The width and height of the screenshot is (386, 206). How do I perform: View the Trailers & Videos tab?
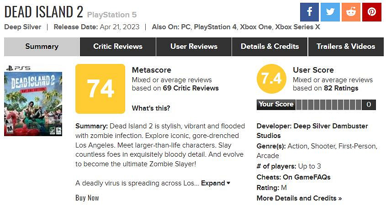[x=346, y=47]
